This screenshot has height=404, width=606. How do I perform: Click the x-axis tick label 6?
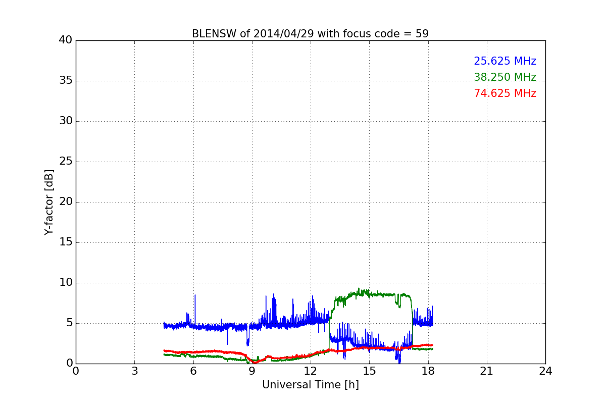(193, 371)
